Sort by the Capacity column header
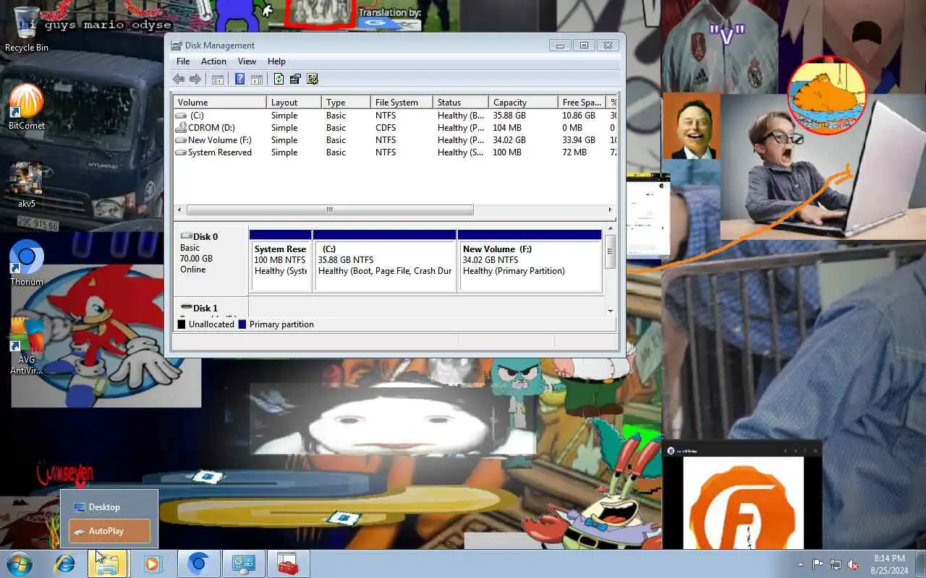This screenshot has height=578, width=926. 523,103
